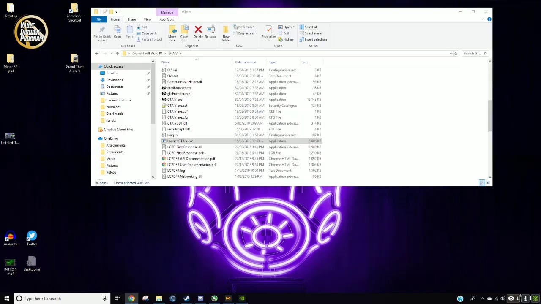The image size is (541, 304).
Task: Open quick access toolbar customize dropdown
Action: tap(116, 12)
